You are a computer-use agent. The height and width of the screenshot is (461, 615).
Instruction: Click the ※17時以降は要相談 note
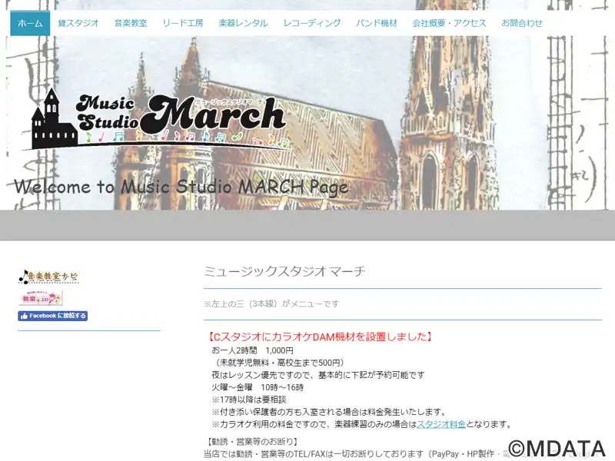click(249, 400)
